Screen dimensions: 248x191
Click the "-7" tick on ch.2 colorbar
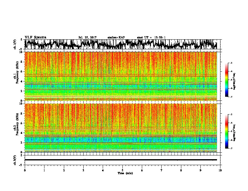click(x=231, y=148)
